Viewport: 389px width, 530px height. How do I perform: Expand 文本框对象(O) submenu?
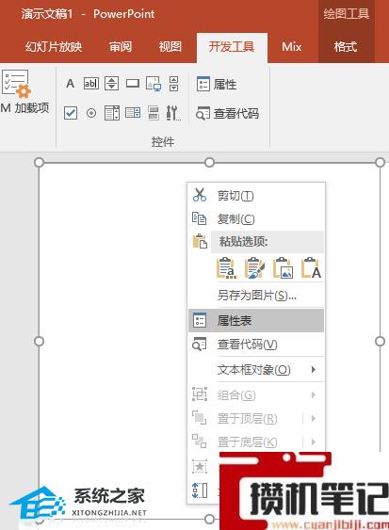tap(256, 369)
